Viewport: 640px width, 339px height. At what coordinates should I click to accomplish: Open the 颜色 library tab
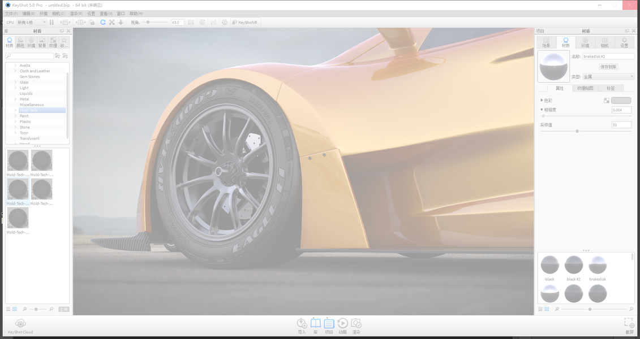pyautogui.click(x=20, y=42)
